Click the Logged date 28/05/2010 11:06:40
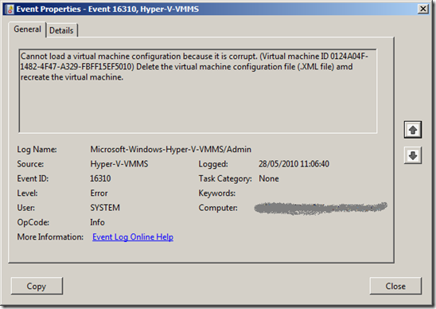This screenshot has height=309, width=436. (x=294, y=164)
